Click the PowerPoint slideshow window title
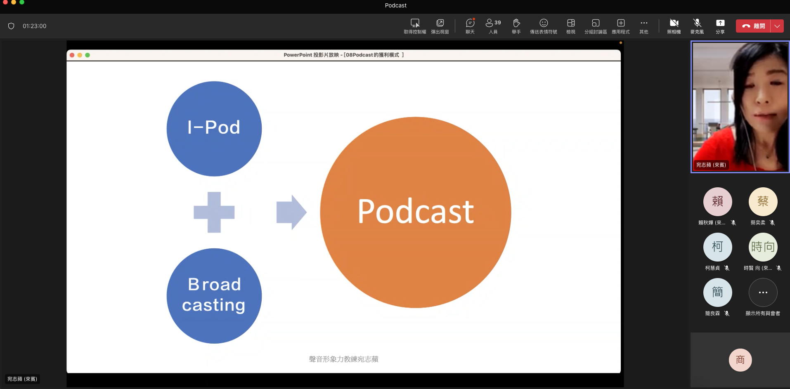The image size is (790, 389). 344,55
